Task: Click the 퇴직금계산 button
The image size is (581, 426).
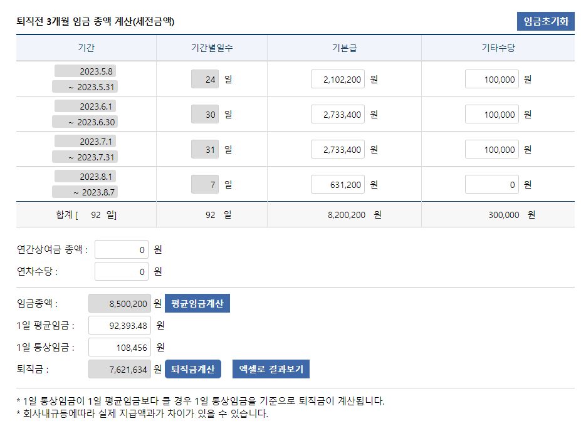Action: pyautogui.click(x=193, y=369)
